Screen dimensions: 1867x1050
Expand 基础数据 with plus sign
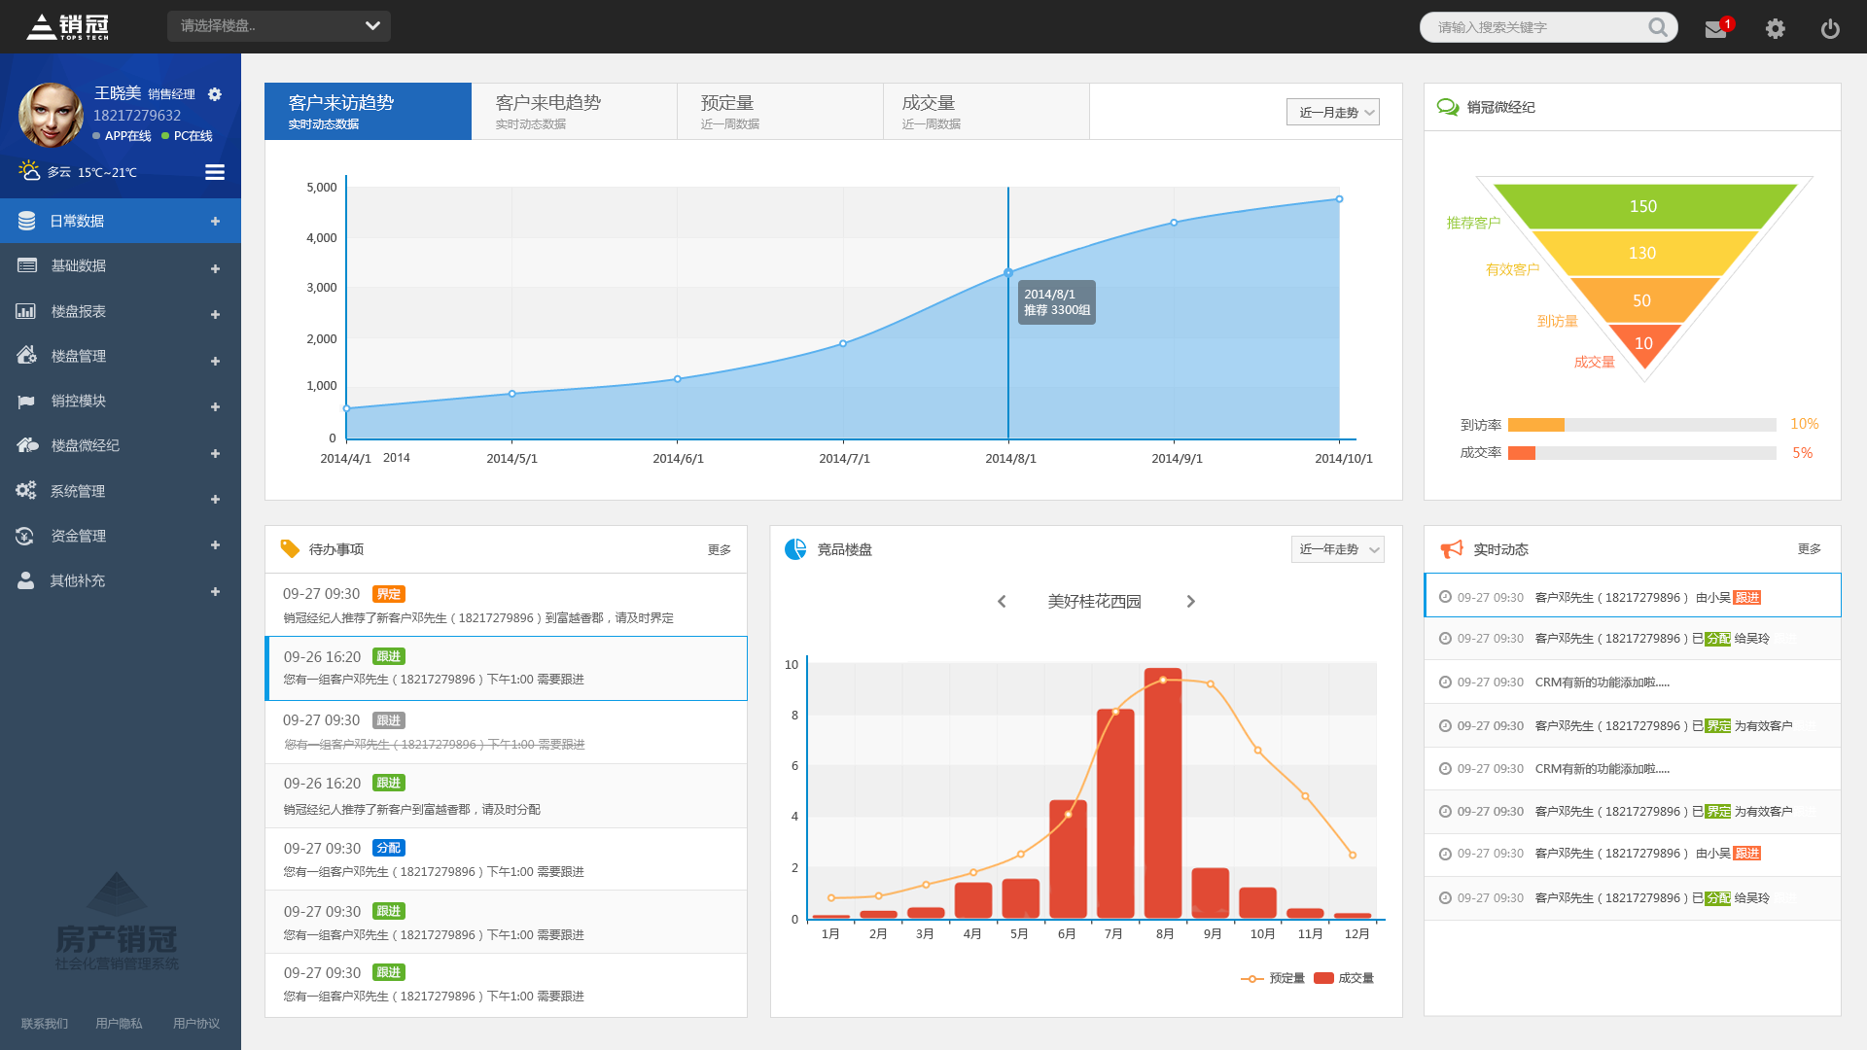point(215,268)
